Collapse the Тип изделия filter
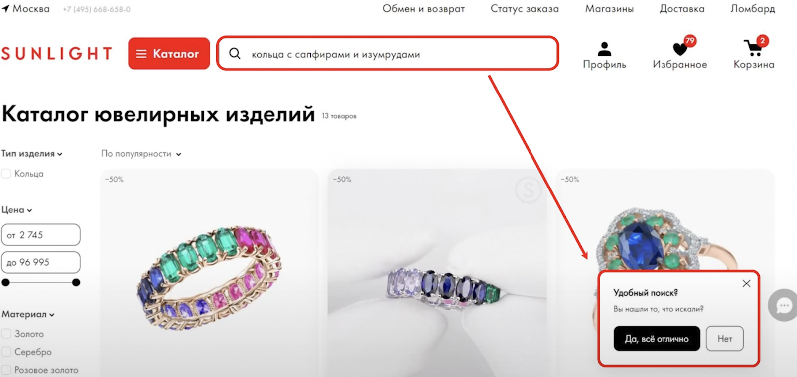 point(32,154)
